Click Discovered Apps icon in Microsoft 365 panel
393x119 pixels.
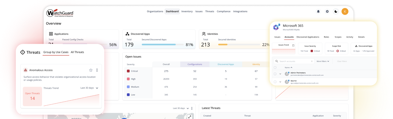356,46
